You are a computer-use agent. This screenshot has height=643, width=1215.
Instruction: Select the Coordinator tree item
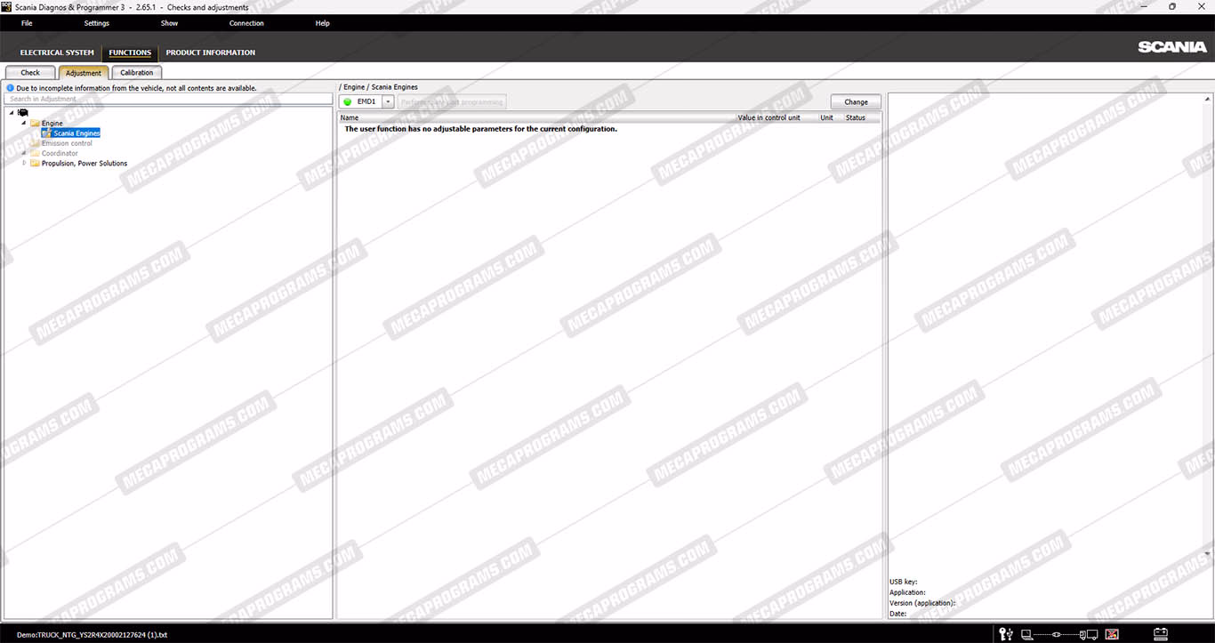point(60,153)
